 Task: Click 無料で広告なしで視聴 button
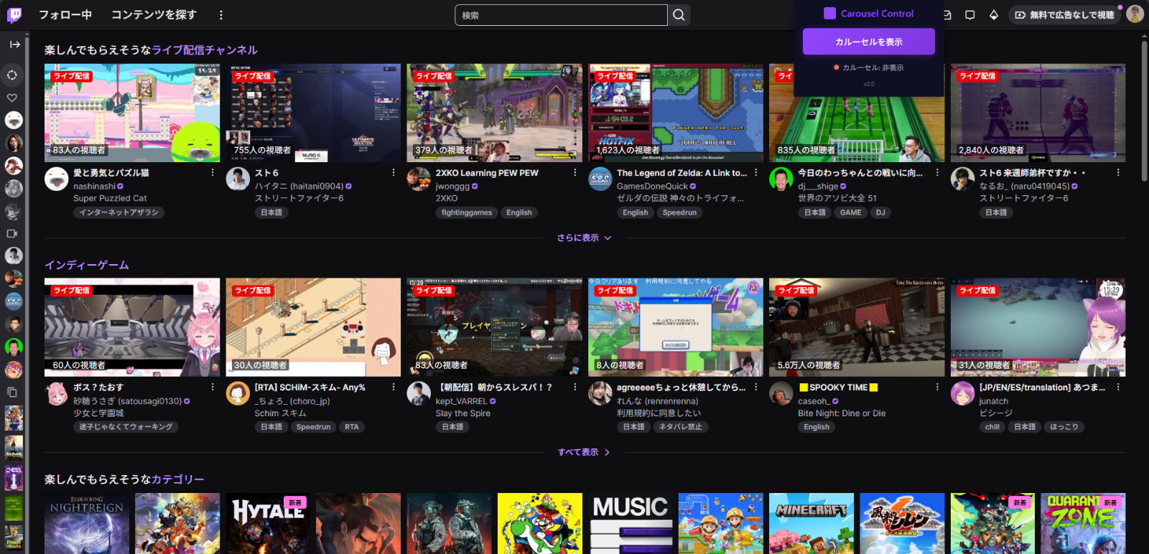point(1065,15)
